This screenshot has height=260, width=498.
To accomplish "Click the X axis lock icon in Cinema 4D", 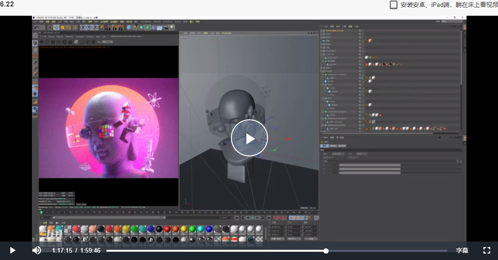I will pyautogui.click(x=83, y=27).
